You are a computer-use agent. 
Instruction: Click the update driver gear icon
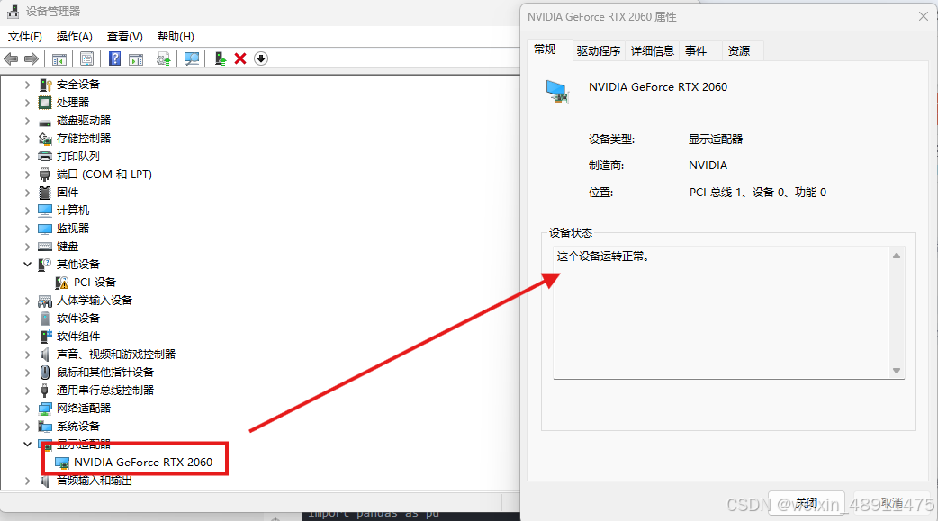pos(163,58)
